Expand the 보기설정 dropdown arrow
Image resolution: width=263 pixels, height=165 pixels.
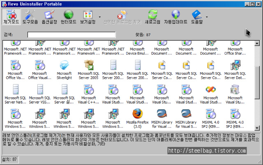[x=99, y=17]
